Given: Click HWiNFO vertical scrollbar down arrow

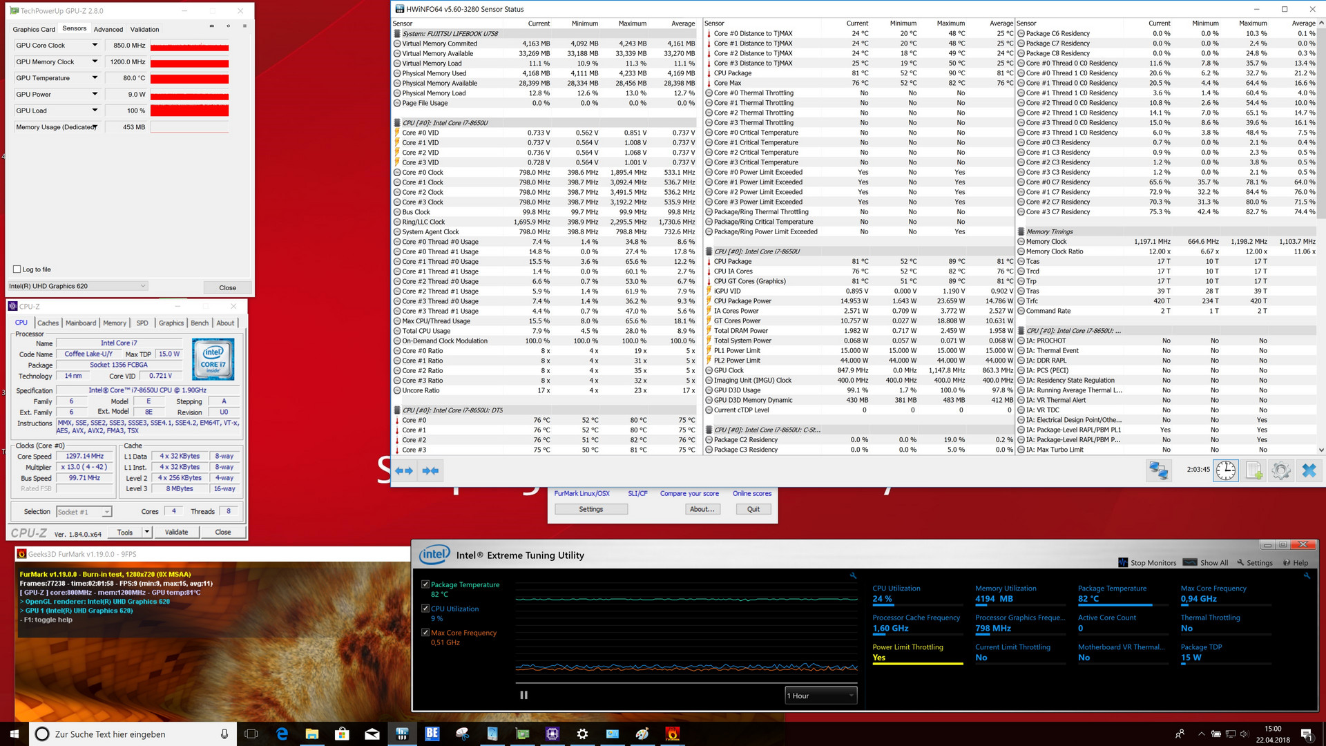Looking at the screenshot, I should (x=1321, y=450).
